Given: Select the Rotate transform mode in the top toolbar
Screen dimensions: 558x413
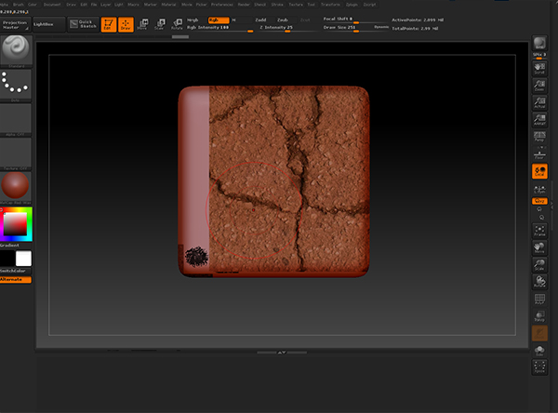Looking at the screenshot, I should 177,24.
